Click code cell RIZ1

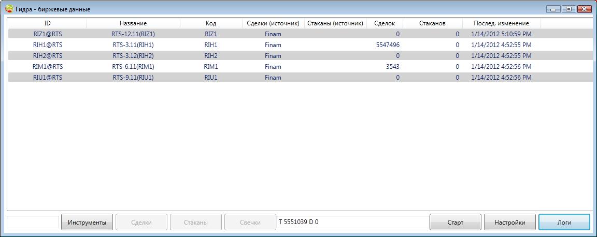211,34
